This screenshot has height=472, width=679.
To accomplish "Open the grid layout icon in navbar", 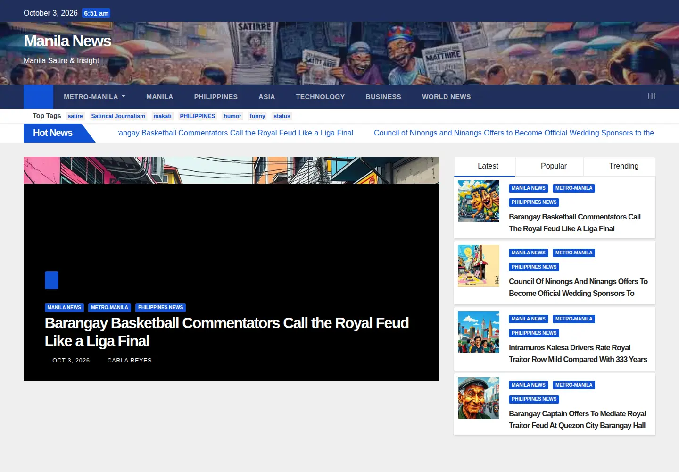I will click(652, 96).
